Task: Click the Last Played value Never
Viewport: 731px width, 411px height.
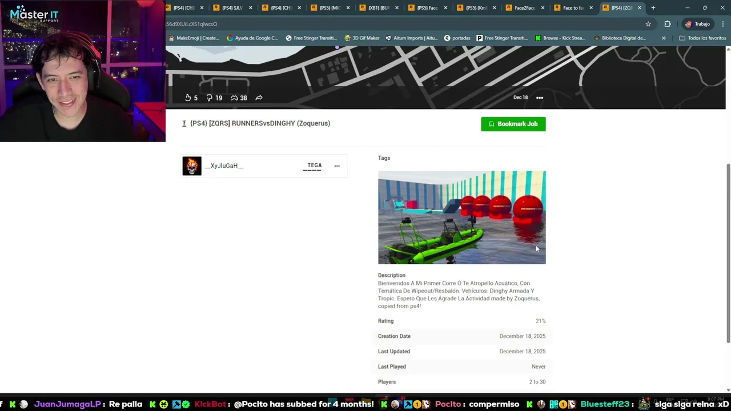Action: (539, 366)
